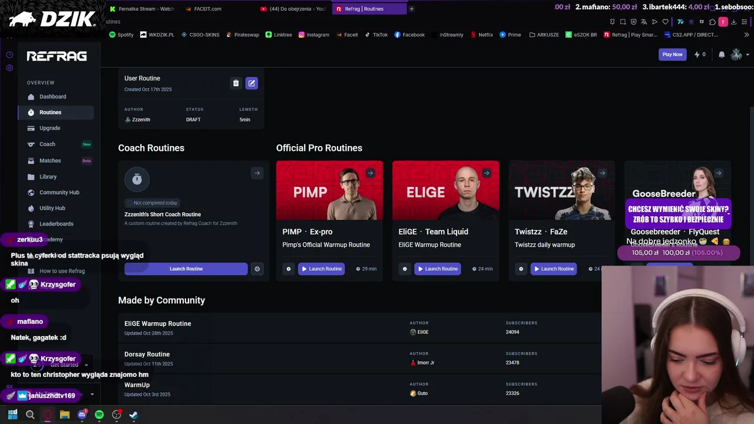Image resolution: width=754 pixels, height=424 pixels.
Task: Subscribe toggle on Twistzz routine card
Action: [x=521, y=269]
